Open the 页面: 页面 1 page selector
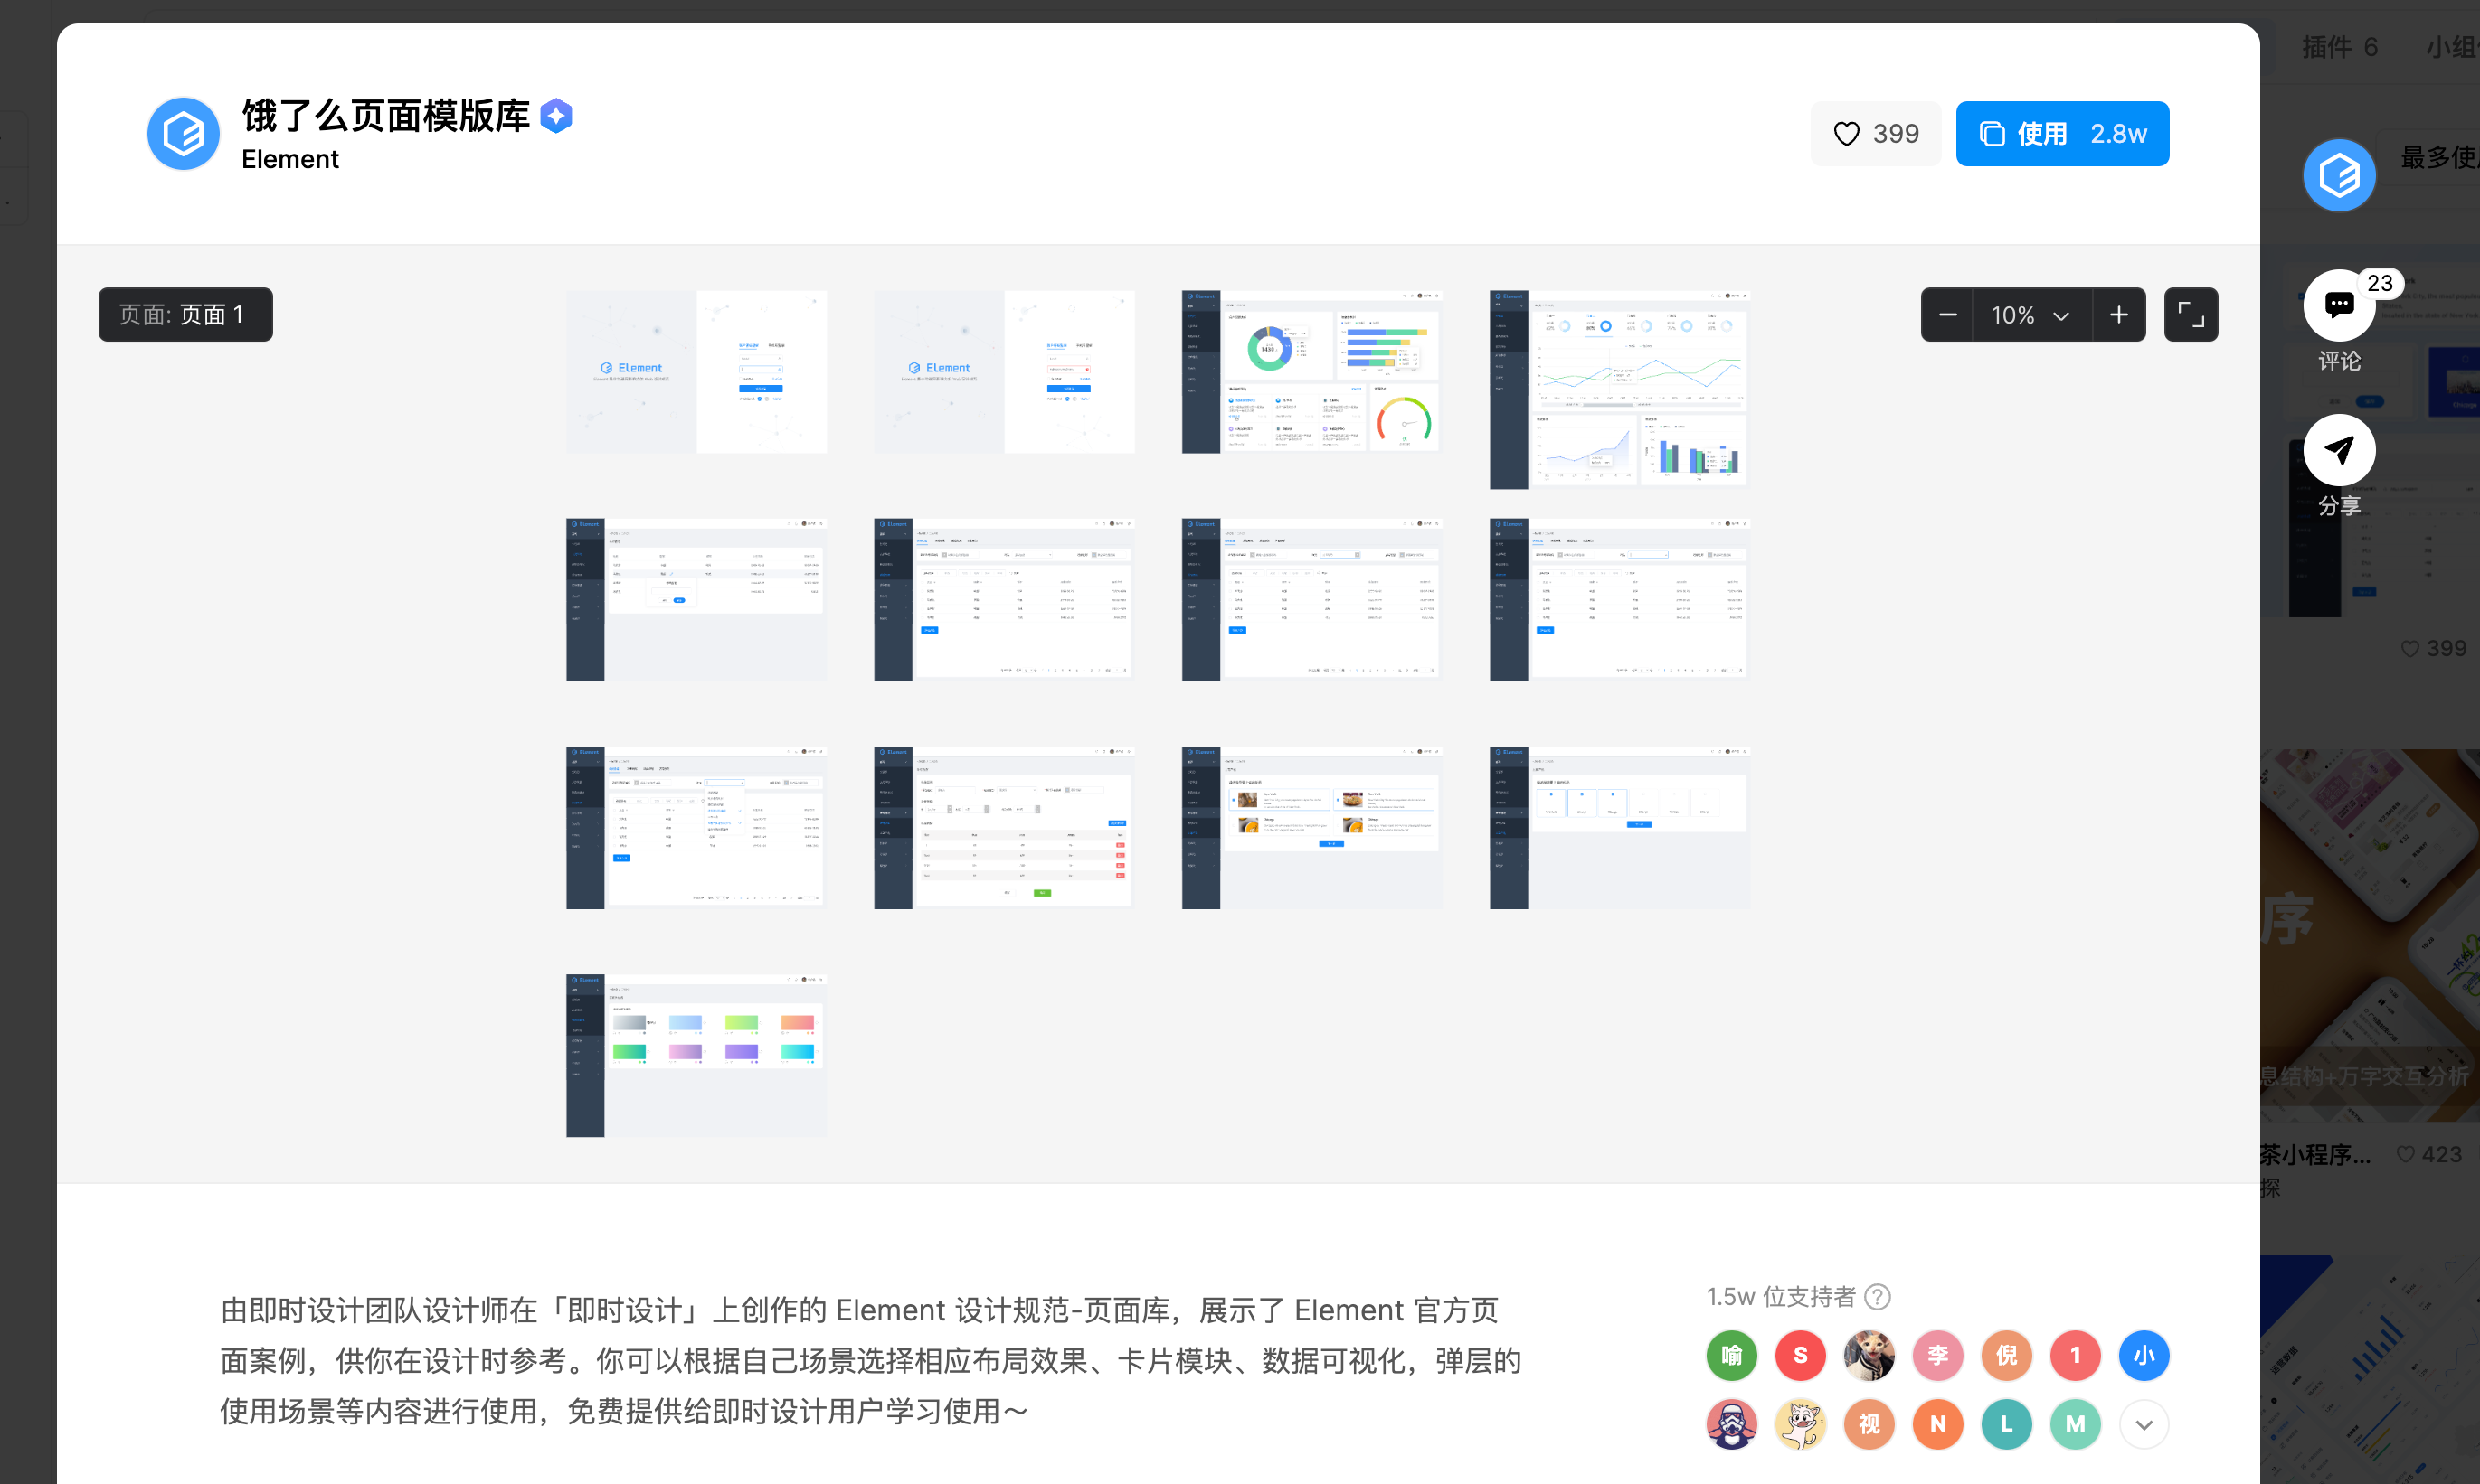 click(185, 315)
